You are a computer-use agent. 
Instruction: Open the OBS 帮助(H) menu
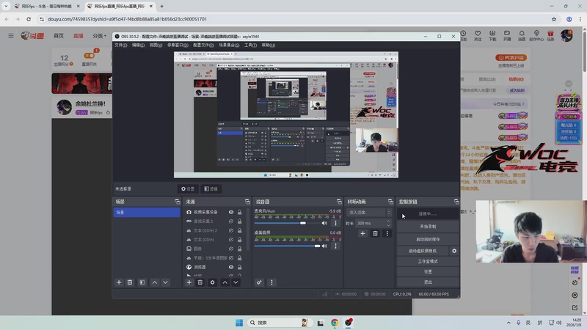pyautogui.click(x=268, y=45)
